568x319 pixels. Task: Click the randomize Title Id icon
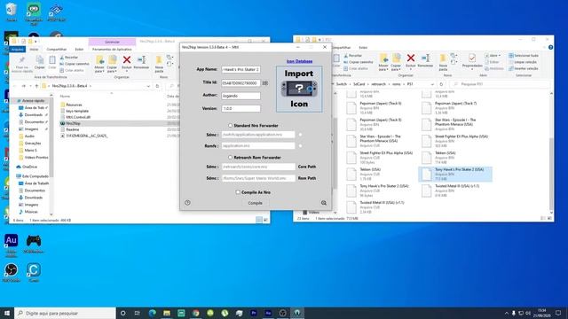(265, 83)
